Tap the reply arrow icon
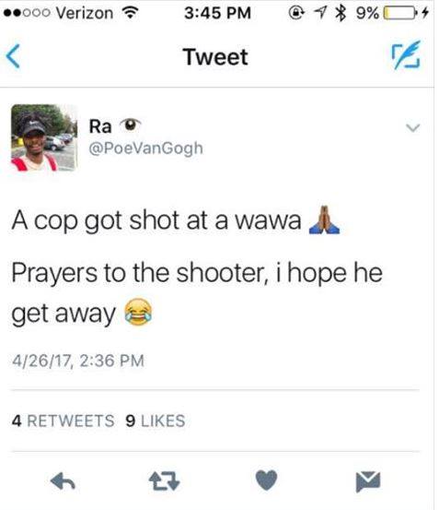The image size is (439, 510). (63, 481)
